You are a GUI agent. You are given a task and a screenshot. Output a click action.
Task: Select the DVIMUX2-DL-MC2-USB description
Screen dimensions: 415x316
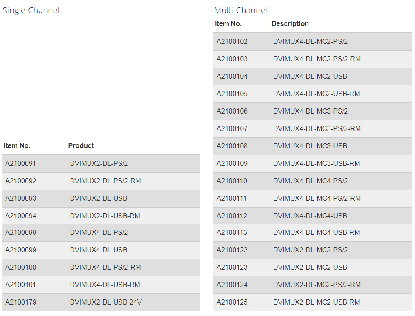point(310,268)
